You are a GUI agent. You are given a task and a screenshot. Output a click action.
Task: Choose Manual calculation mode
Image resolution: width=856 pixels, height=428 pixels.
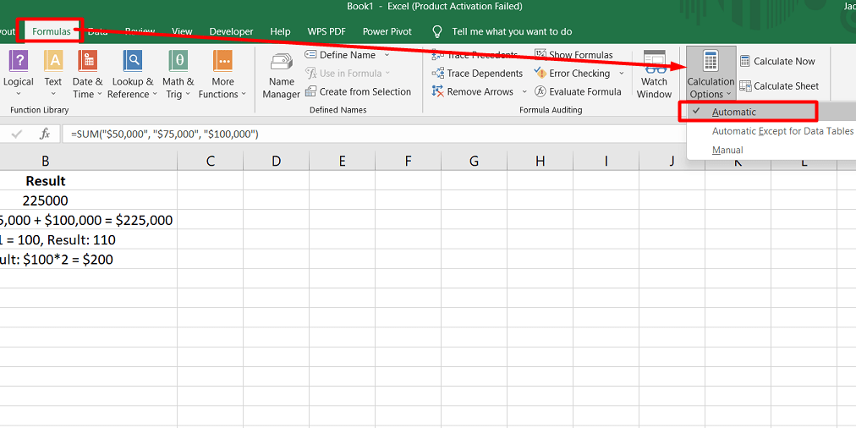[727, 151]
